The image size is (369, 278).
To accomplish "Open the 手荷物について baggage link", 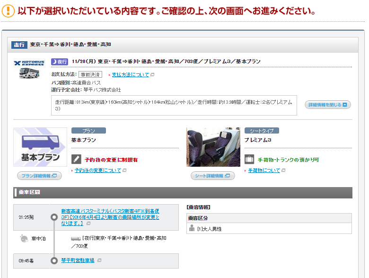I will 264,170.
